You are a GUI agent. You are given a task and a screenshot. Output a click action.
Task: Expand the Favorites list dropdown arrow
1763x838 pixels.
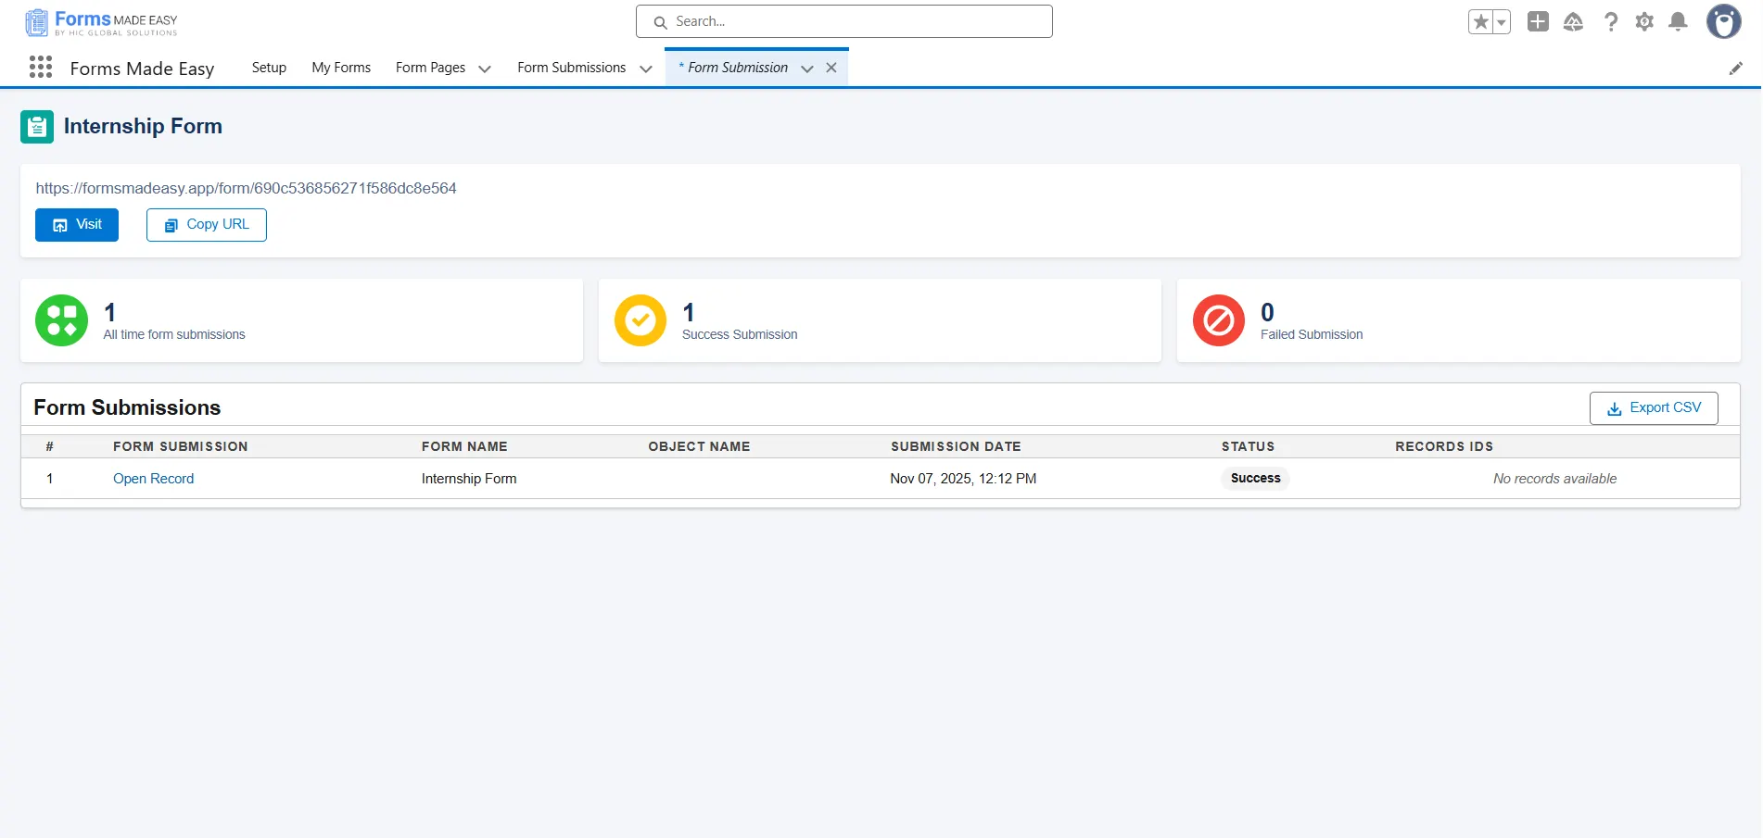click(x=1501, y=22)
